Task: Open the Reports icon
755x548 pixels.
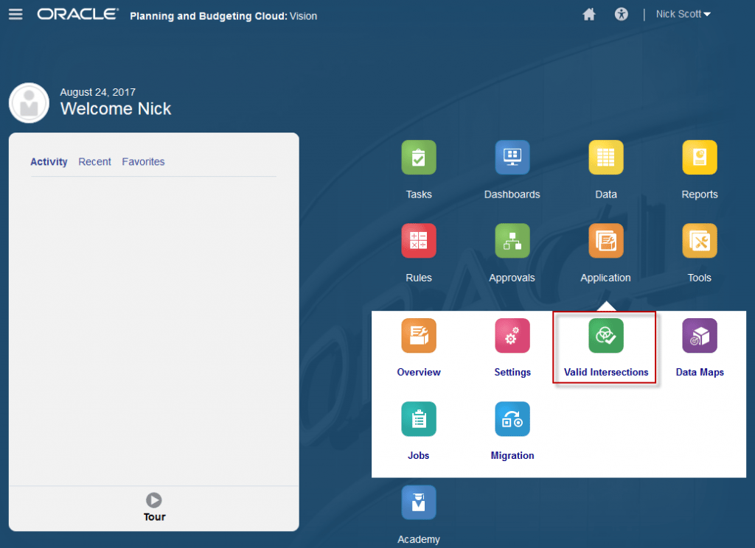Action: click(x=700, y=158)
